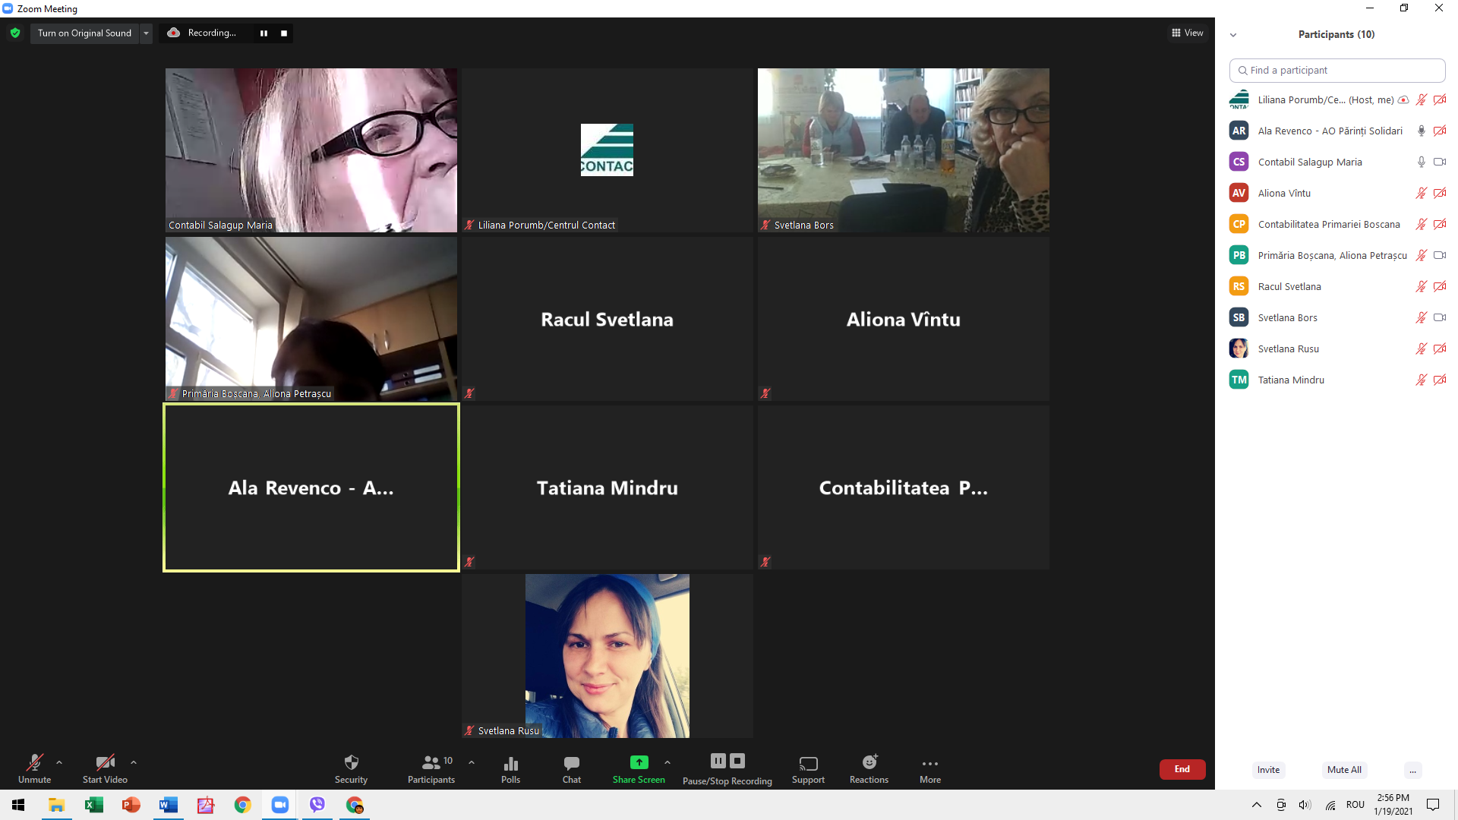This screenshot has height=820, width=1458.
Task: Click the Find a participant field
Action: click(x=1336, y=70)
